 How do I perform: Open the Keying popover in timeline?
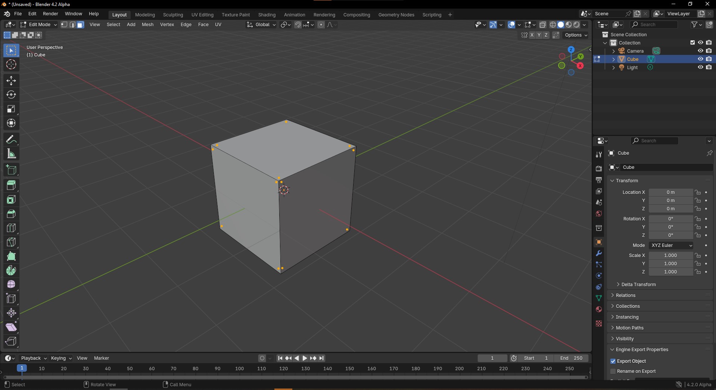coord(61,358)
